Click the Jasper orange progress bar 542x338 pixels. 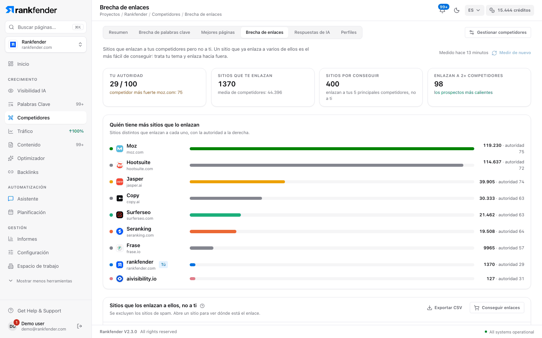point(237,182)
